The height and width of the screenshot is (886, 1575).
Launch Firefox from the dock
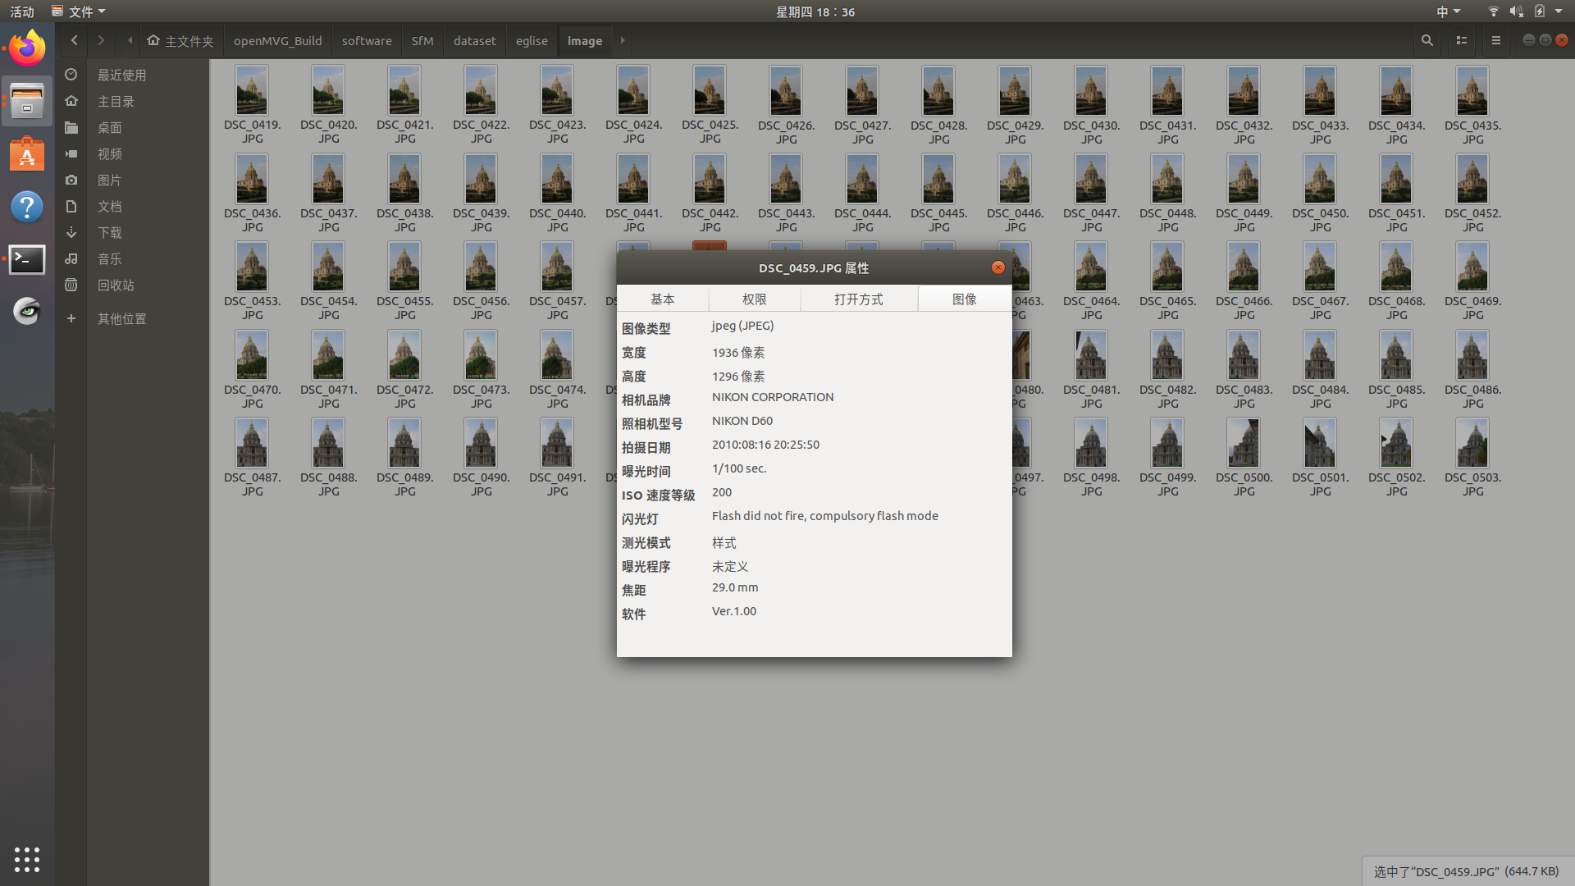click(27, 48)
